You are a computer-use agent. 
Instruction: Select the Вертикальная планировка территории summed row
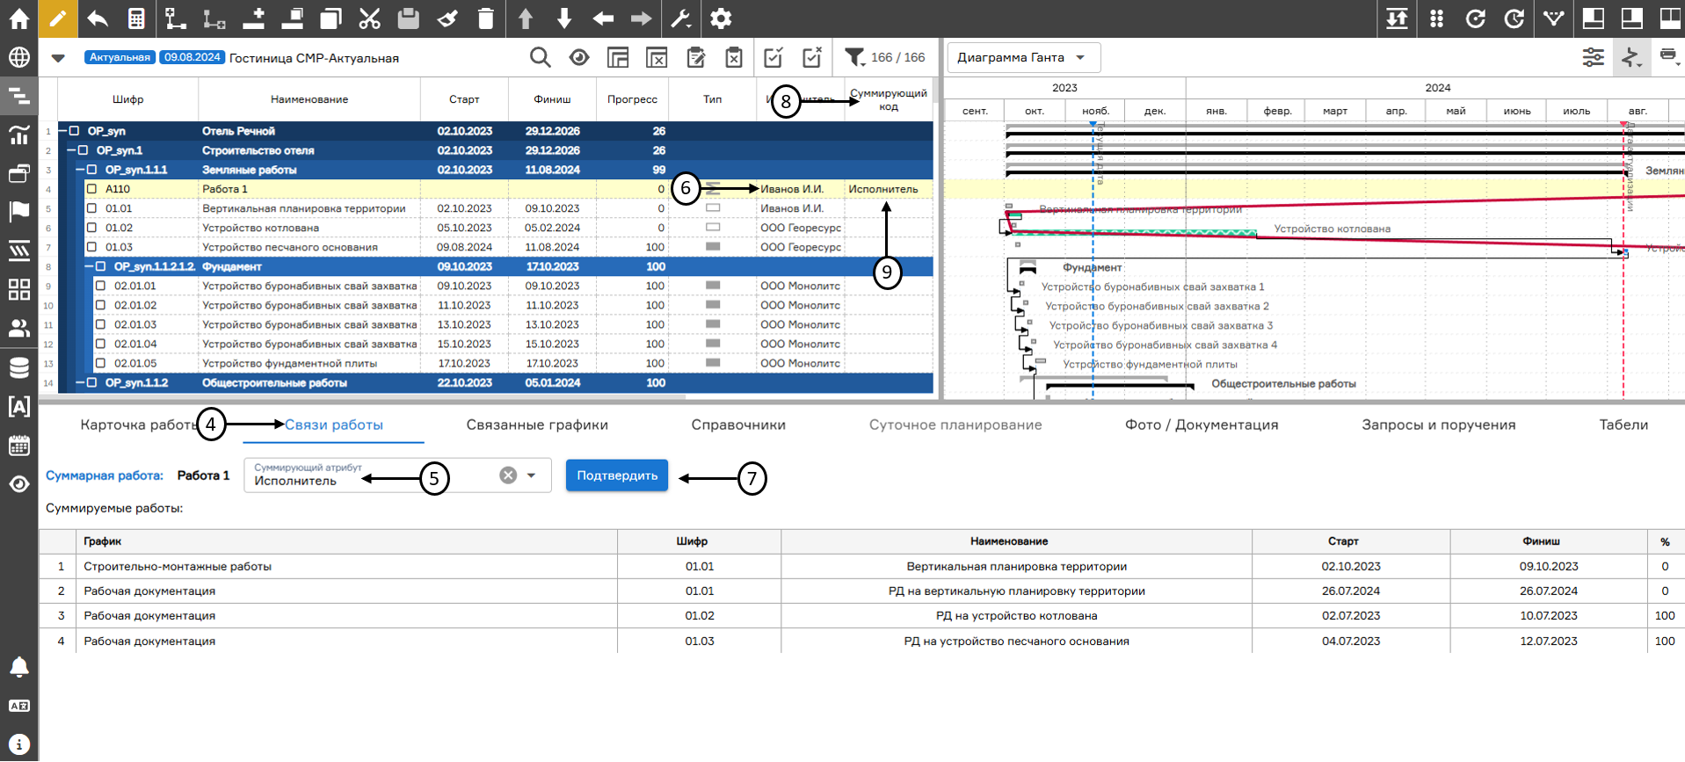(x=861, y=566)
